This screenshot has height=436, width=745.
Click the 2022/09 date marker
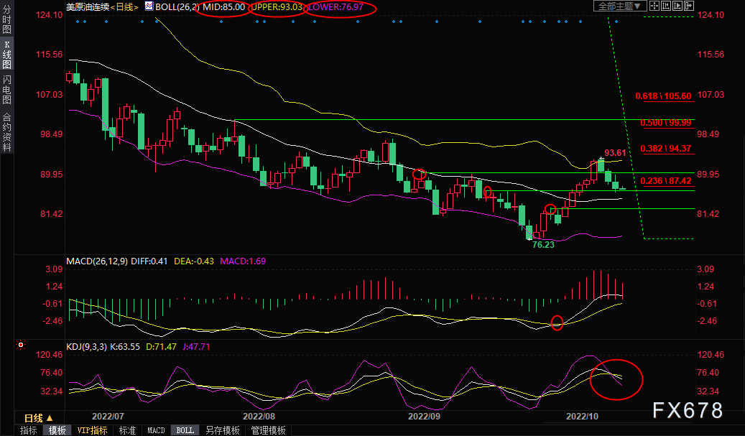click(424, 416)
